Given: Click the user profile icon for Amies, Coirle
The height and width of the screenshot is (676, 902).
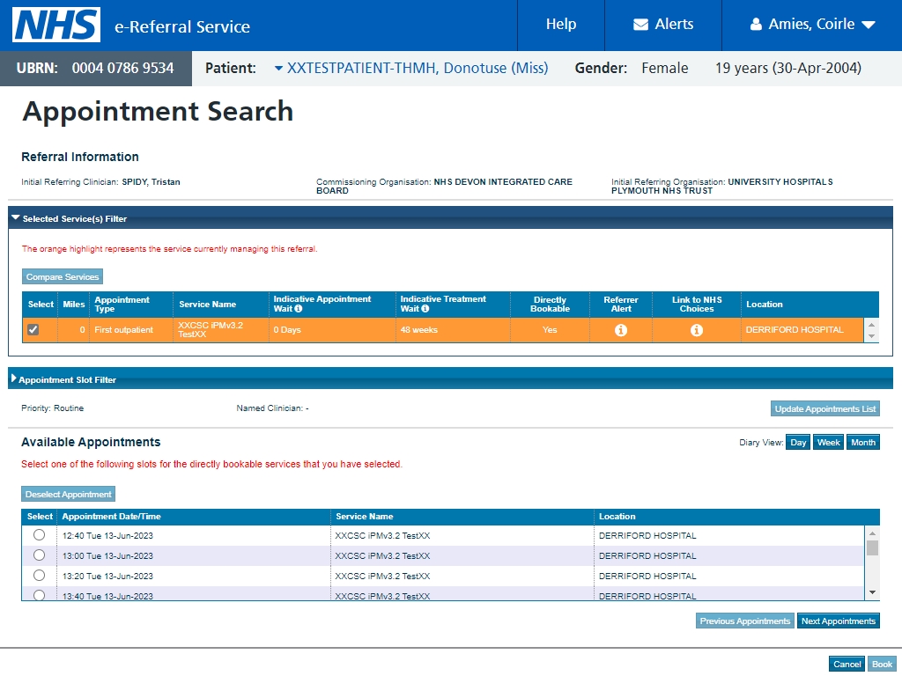Looking at the screenshot, I should (x=756, y=24).
